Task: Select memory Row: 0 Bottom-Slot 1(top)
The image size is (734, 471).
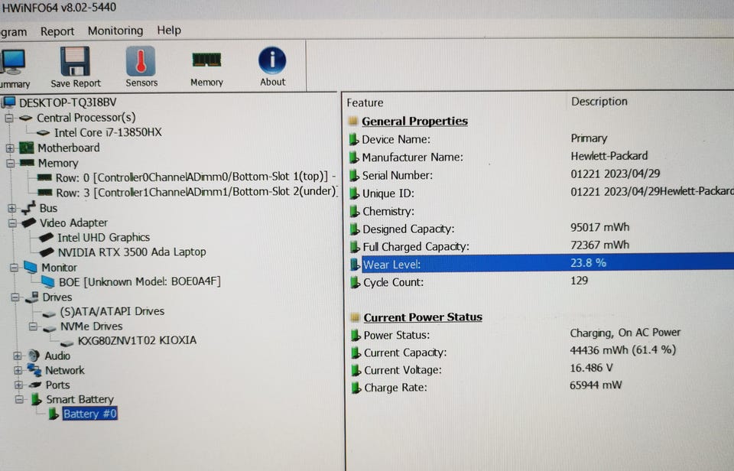Action: (195, 177)
